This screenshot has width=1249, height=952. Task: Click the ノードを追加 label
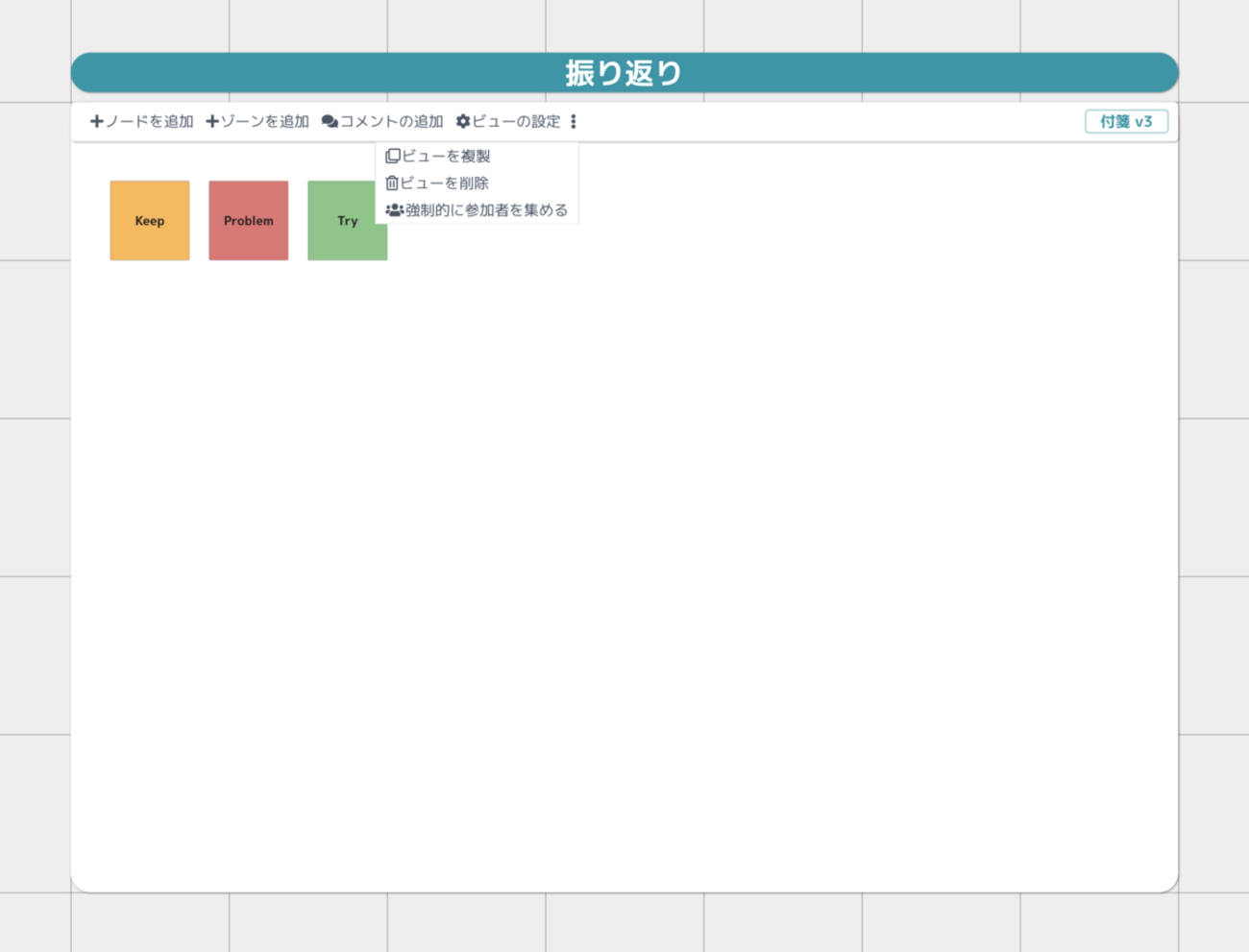point(150,122)
